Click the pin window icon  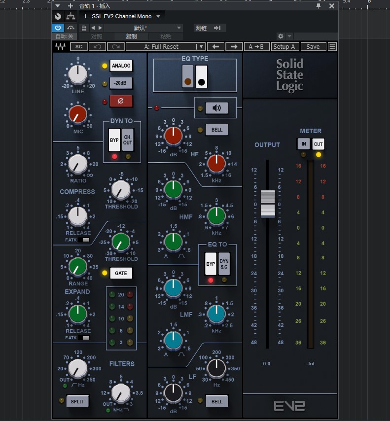[319, 5]
